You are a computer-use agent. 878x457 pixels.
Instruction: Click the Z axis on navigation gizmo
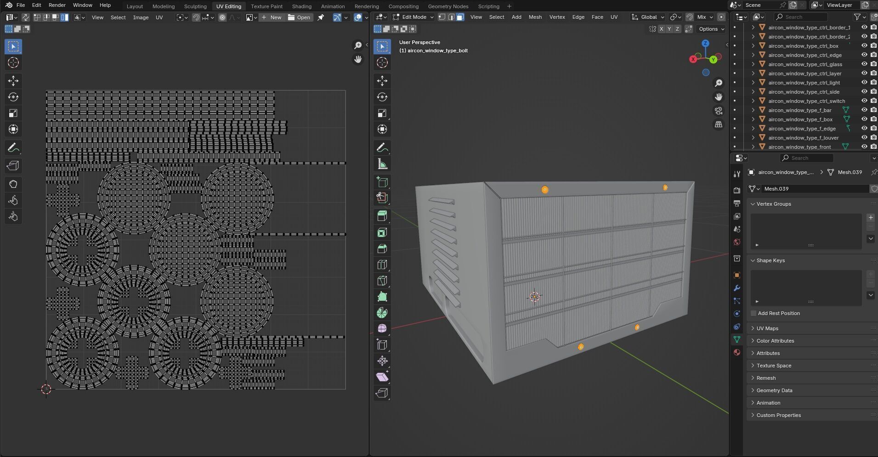point(705,43)
